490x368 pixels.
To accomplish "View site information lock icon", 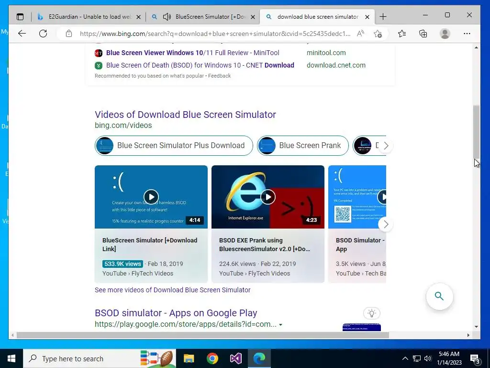I will (69, 34).
